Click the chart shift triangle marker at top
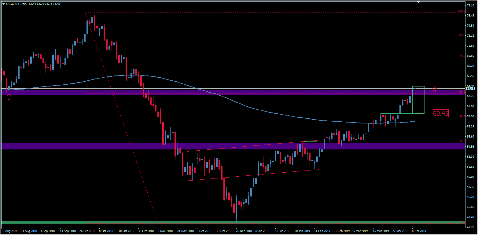This screenshot has width=478, height=235. pyautogui.click(x=419, y=2)
